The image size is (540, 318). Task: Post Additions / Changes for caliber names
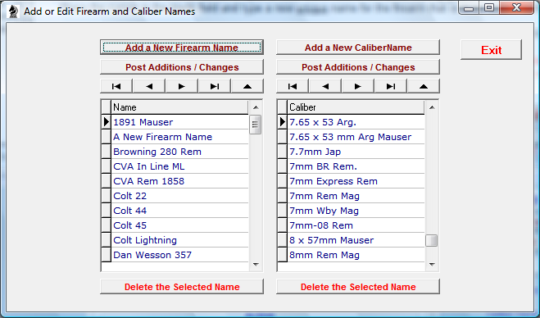pyautogui.click(x=358, y=67)
